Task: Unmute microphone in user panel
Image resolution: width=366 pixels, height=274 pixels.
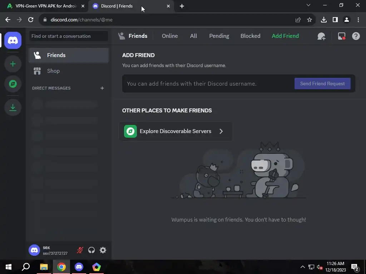Action: coord(80,250)
